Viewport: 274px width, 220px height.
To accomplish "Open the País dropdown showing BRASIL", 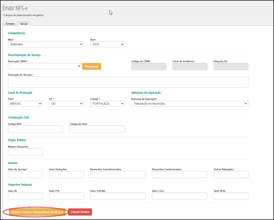I will [25, 104].
